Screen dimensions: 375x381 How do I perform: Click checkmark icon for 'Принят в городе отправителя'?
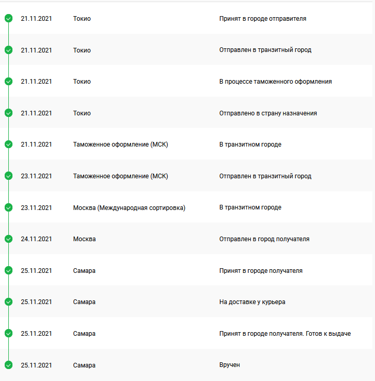click(x=8, y=19)
